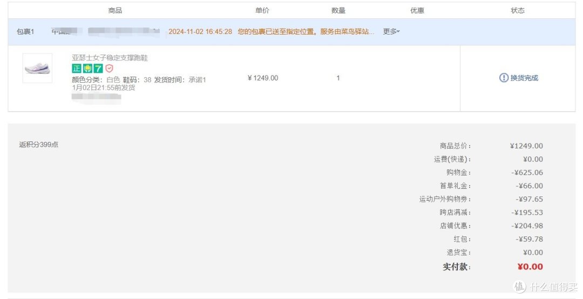Click the red shield protection icon
The image size is (583, 299).
tap(109, 69)
